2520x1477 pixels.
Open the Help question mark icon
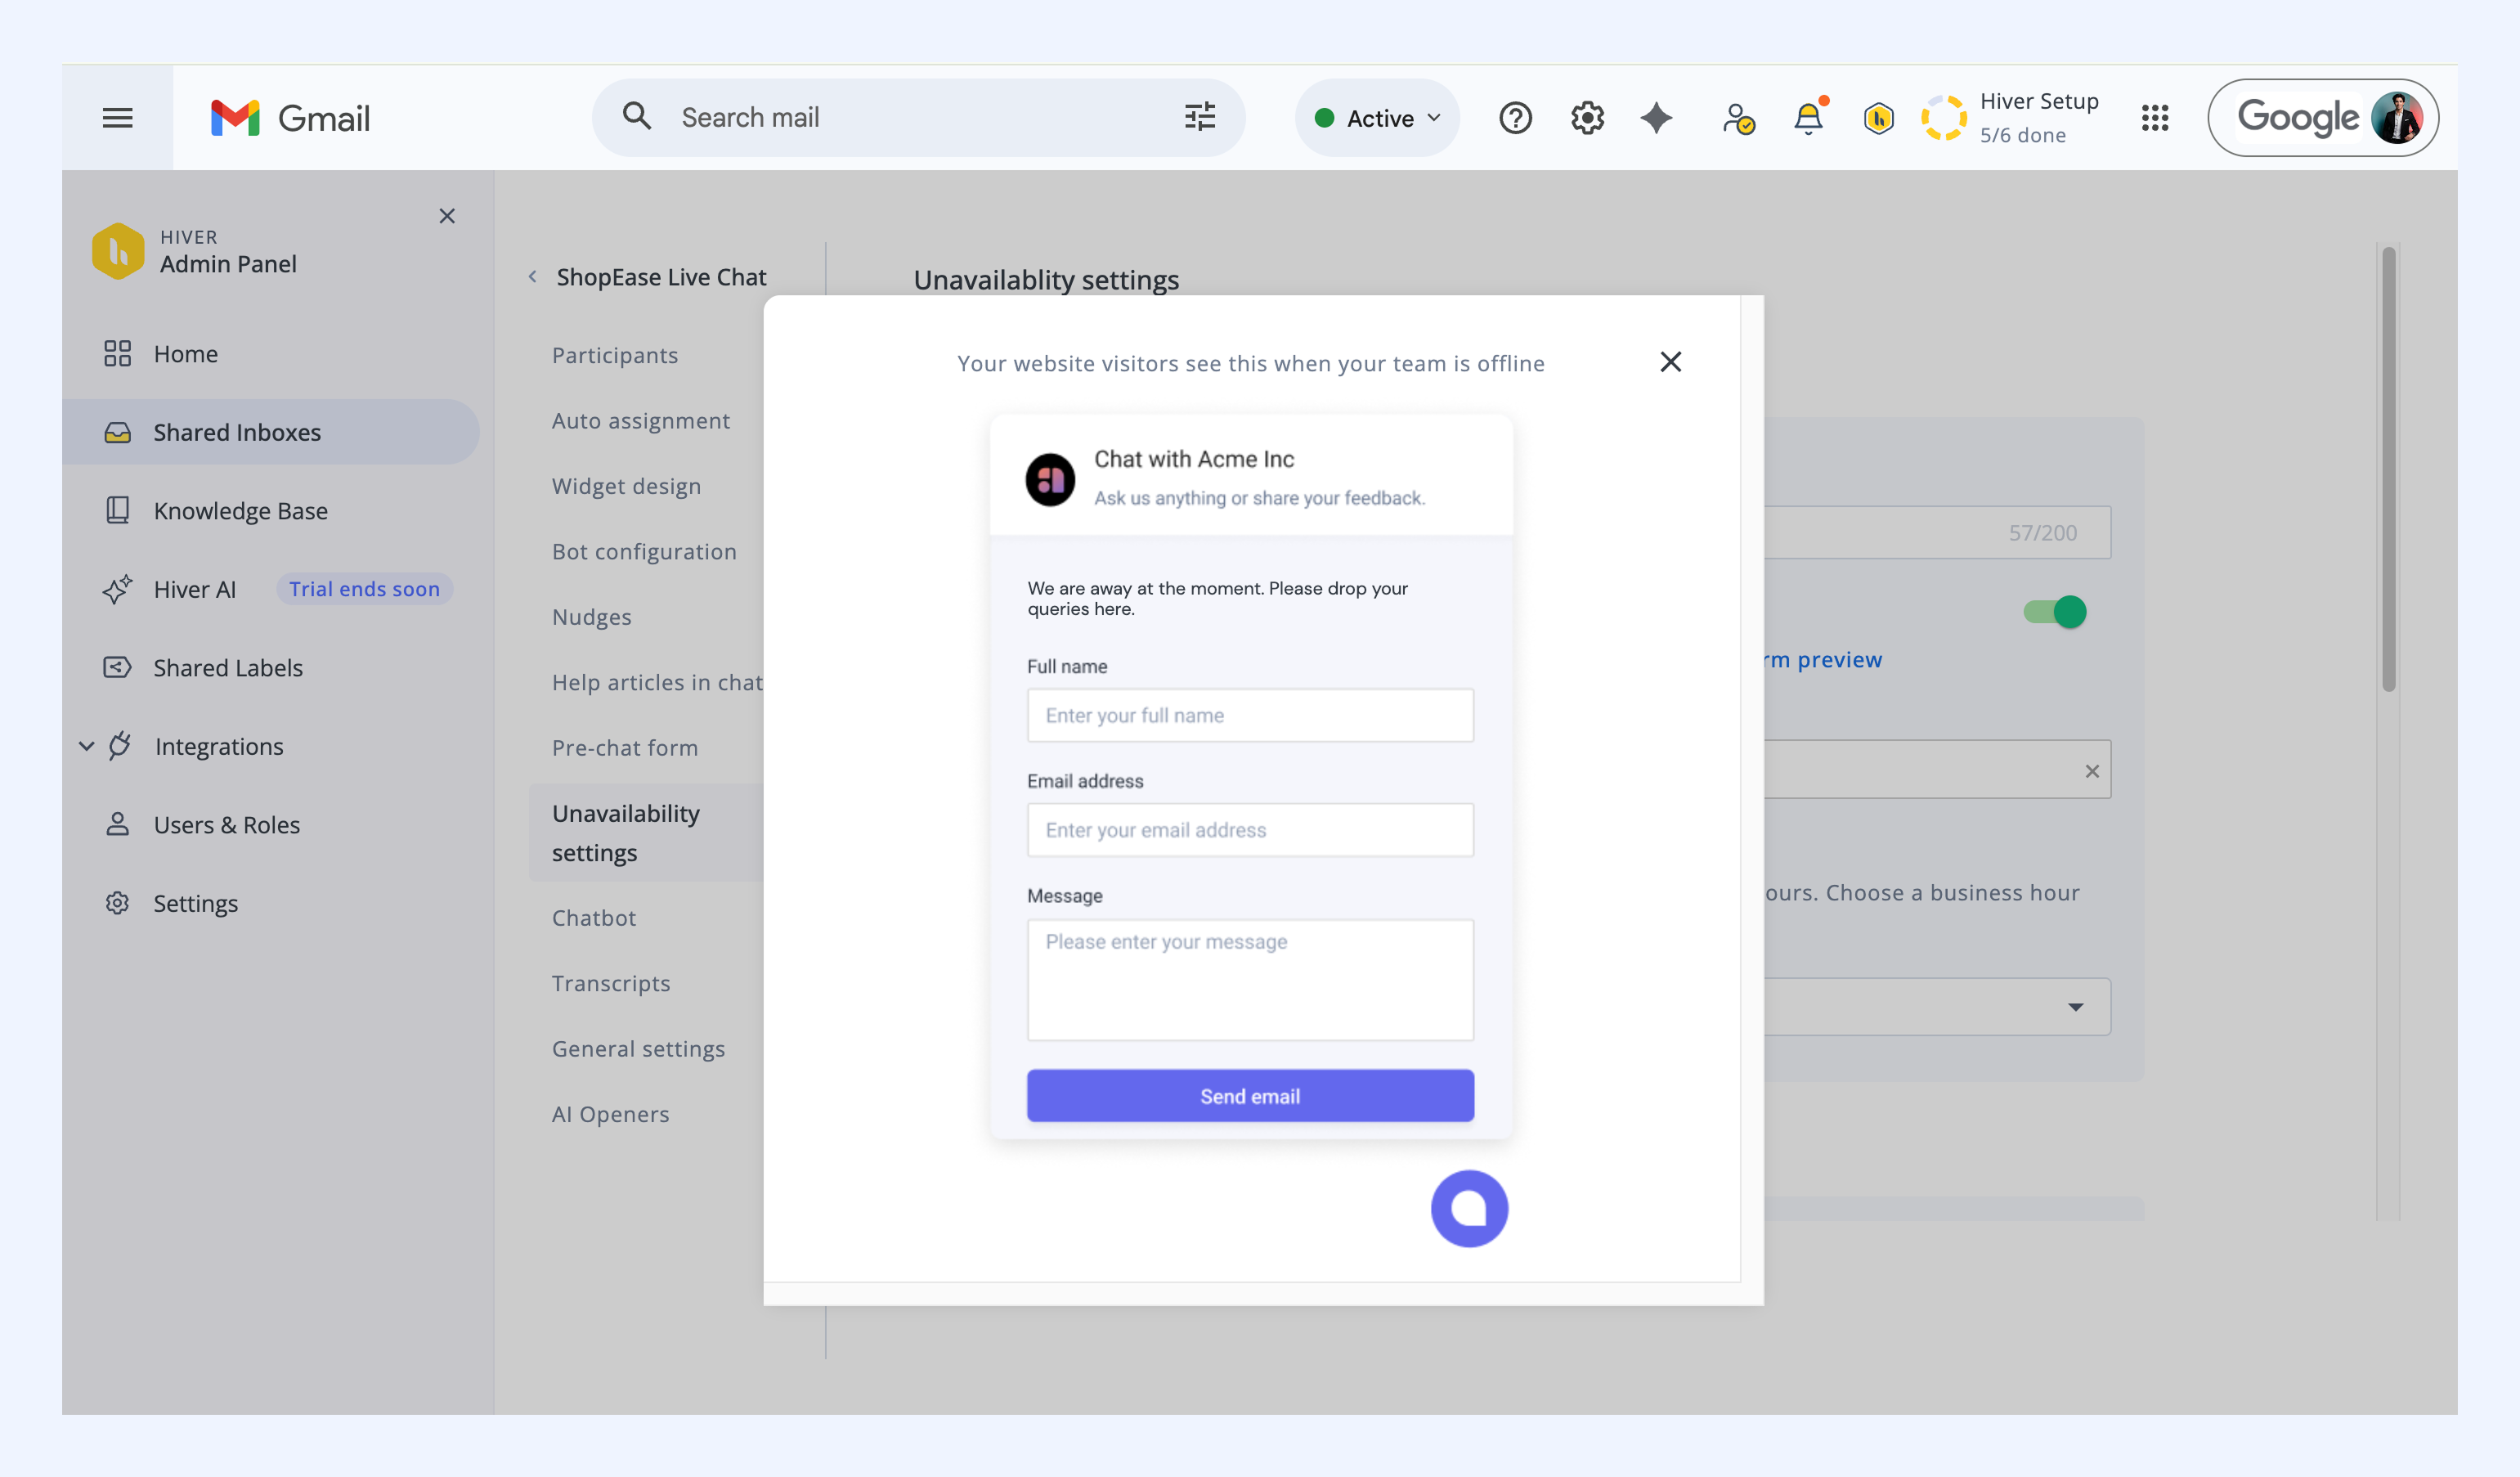[x=1515, y=118]
